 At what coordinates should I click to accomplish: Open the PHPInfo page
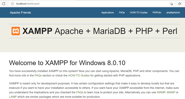coord(157,12)
